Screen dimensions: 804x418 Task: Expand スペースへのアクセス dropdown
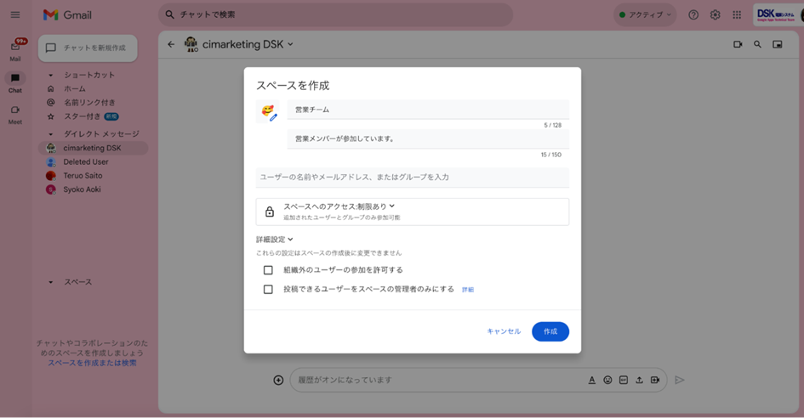click(339, 206)
